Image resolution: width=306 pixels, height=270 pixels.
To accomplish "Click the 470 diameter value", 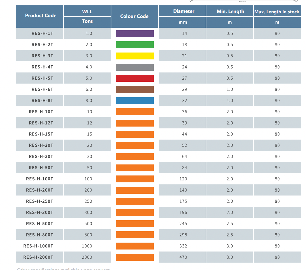I will [183, 257].
